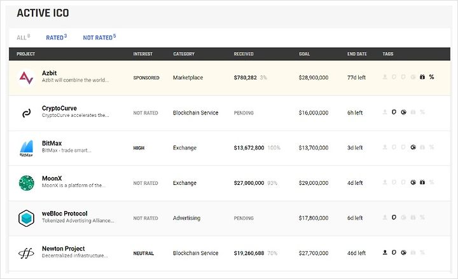This screenshot has width=458, height=279.
Task: Click the faded percent tag in CryptoCurve row
Action: pos(422,112)
